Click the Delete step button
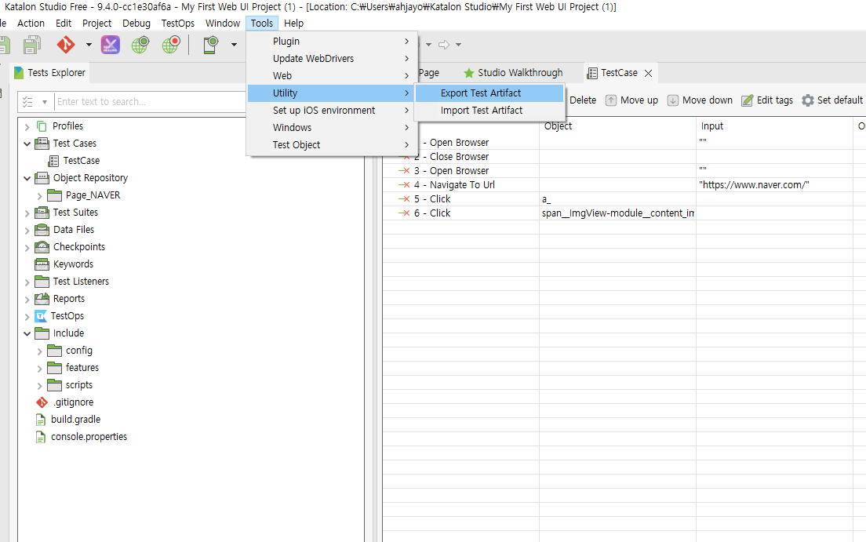 point(583,100)
